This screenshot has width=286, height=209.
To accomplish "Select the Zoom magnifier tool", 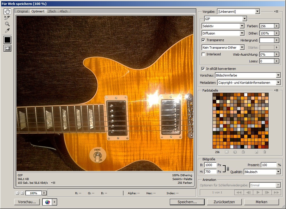I will (x=7, y=24).
